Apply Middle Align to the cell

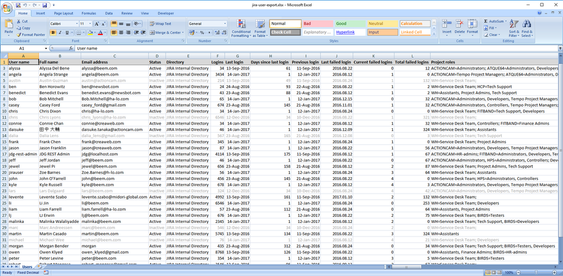click(x=121, y=24)
